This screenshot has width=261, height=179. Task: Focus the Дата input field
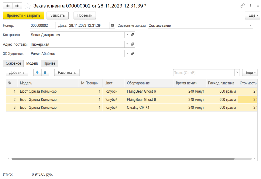[89, 25]
